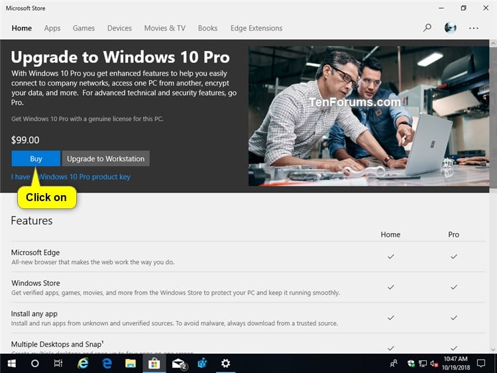Open the blue cube app on taskbar

point(202,363)
